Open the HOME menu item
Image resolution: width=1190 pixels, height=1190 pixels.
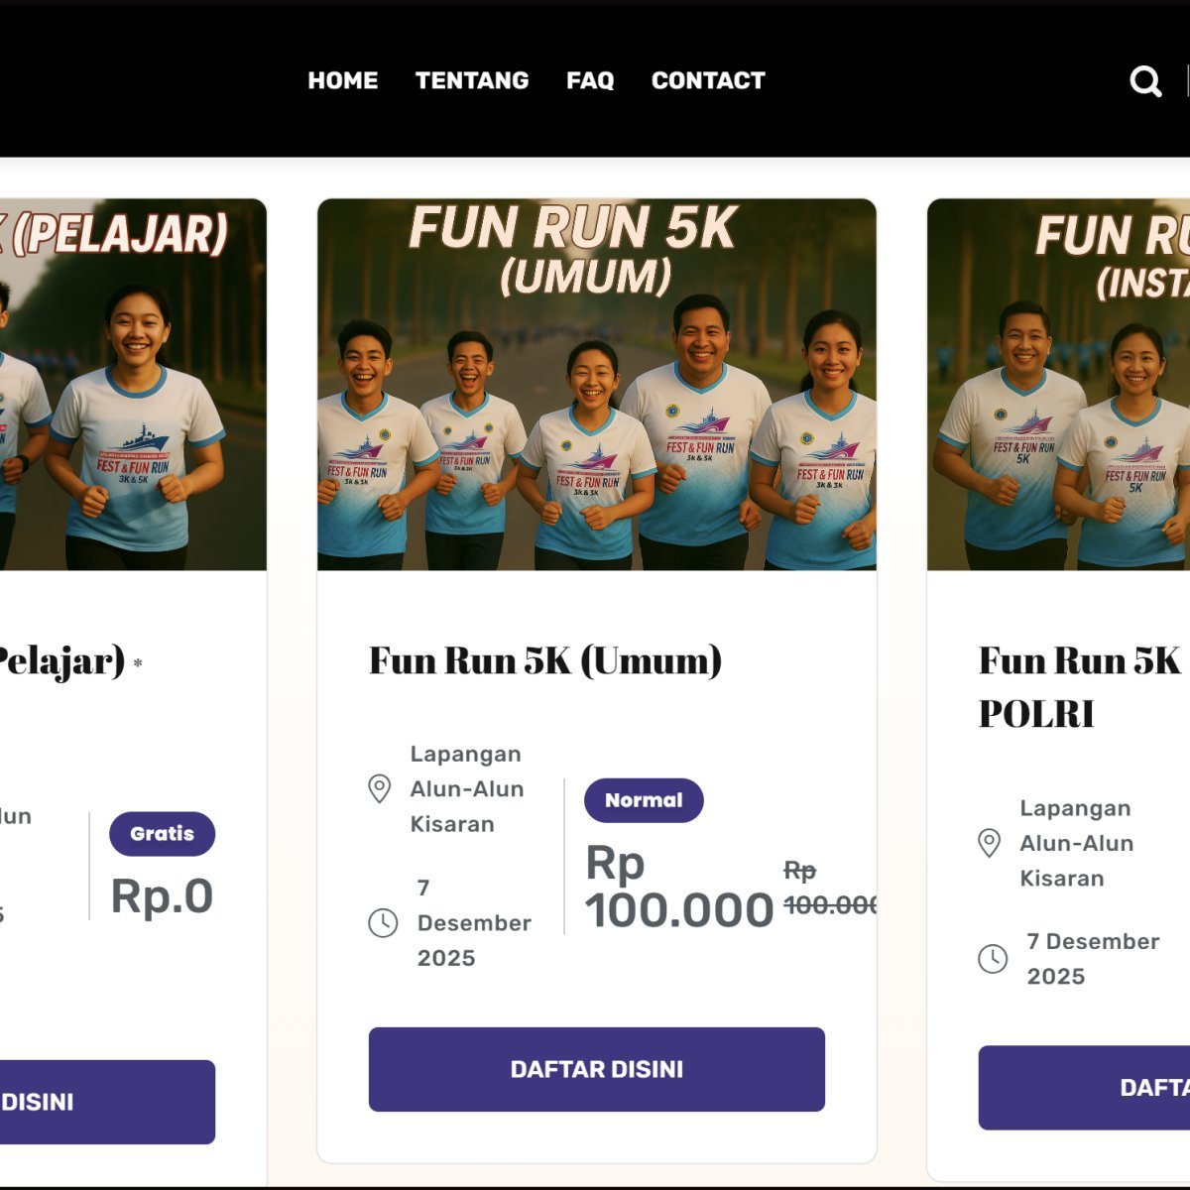click(343, 80)
